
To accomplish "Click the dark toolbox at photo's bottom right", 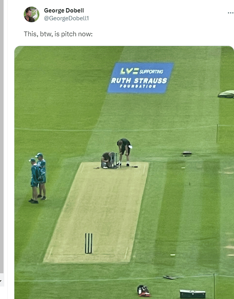I will 192,294.
